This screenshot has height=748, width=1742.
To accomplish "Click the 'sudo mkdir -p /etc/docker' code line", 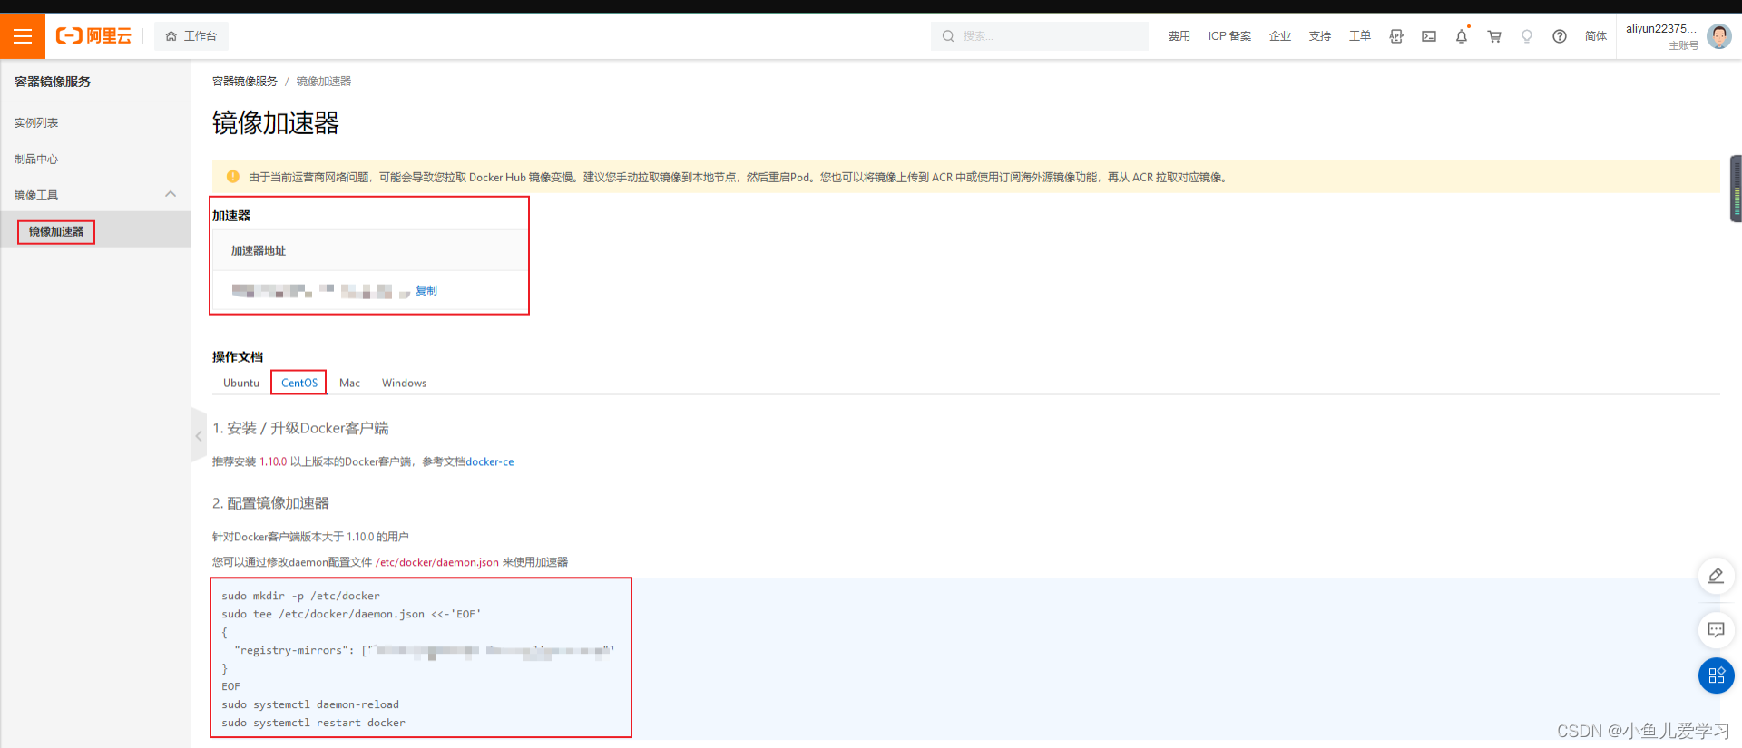I will coord(301,596).
